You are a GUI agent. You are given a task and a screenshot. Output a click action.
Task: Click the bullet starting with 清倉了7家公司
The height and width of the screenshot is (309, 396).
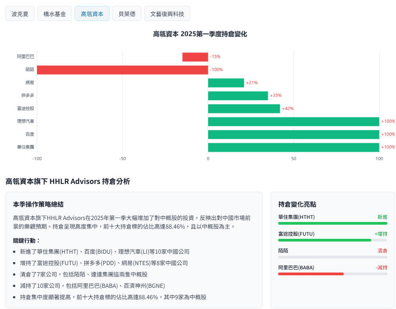[x=84, y=274]
